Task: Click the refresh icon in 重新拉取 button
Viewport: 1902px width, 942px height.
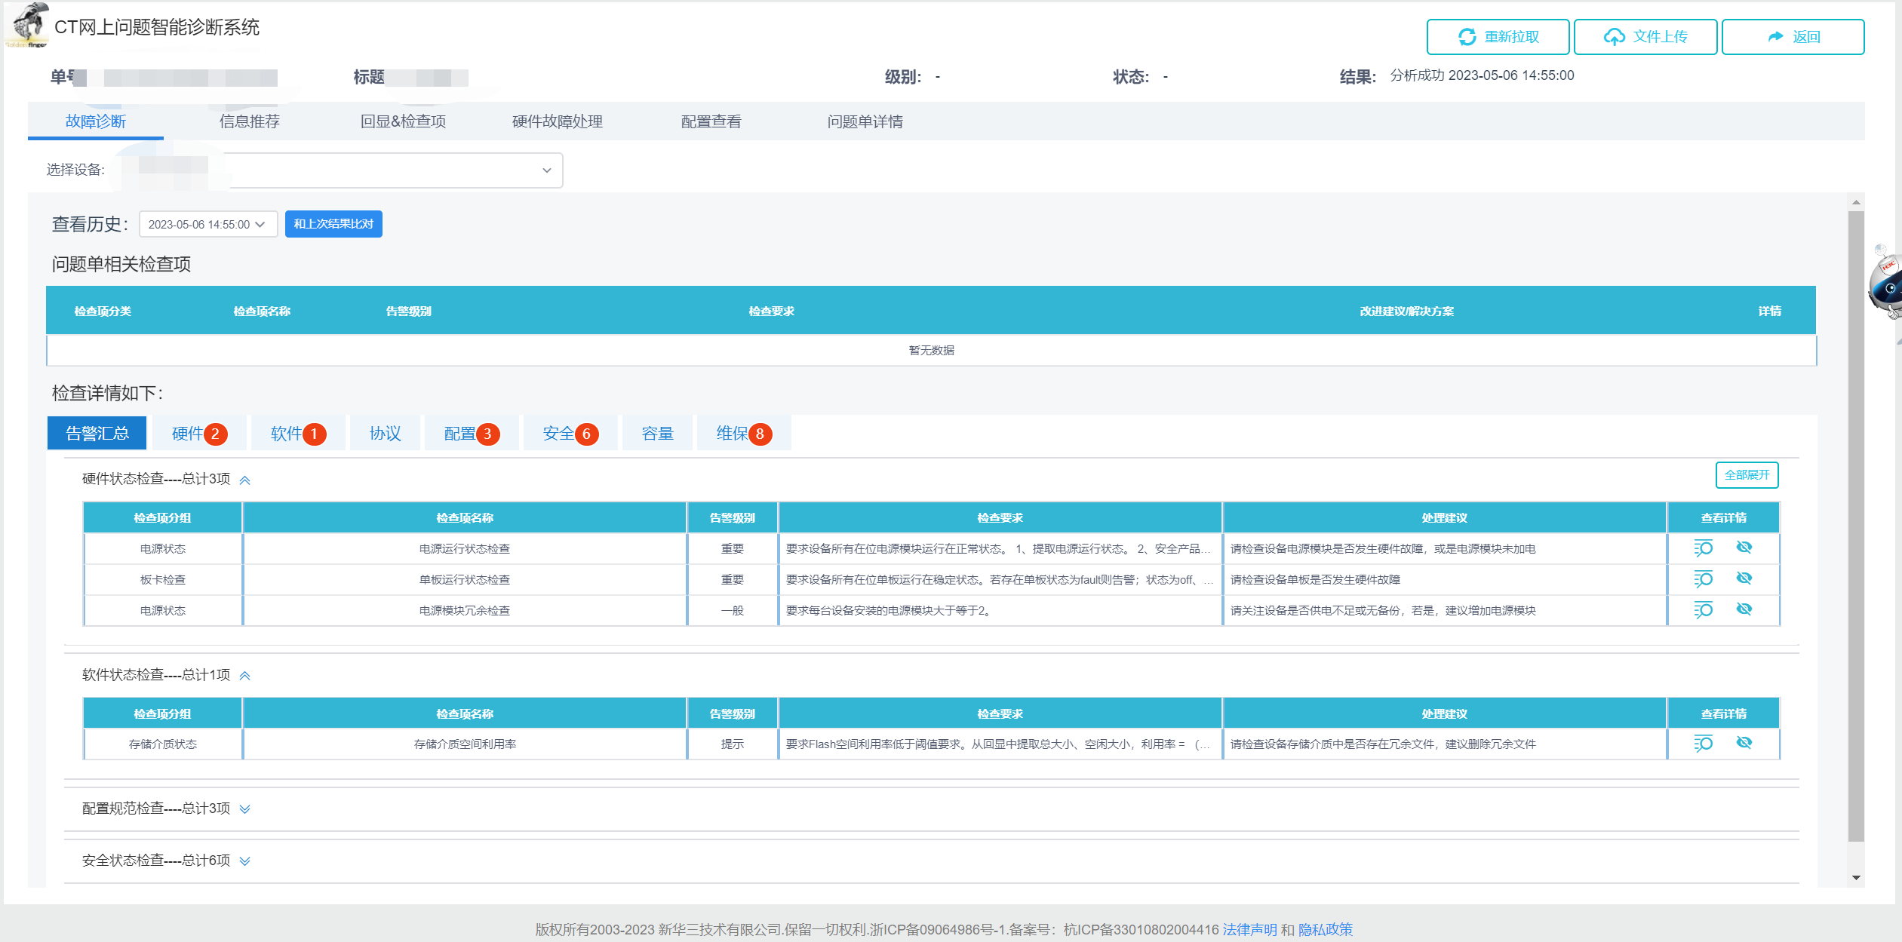Action: (x=1467, y=37)
